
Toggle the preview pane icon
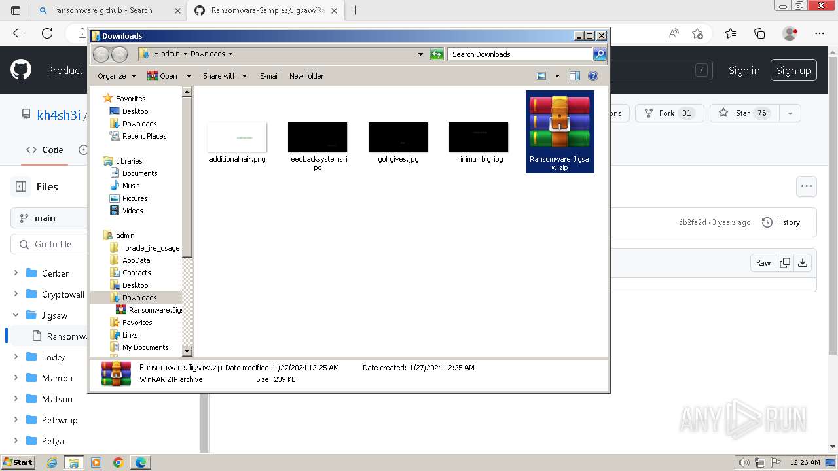point(575,76)
